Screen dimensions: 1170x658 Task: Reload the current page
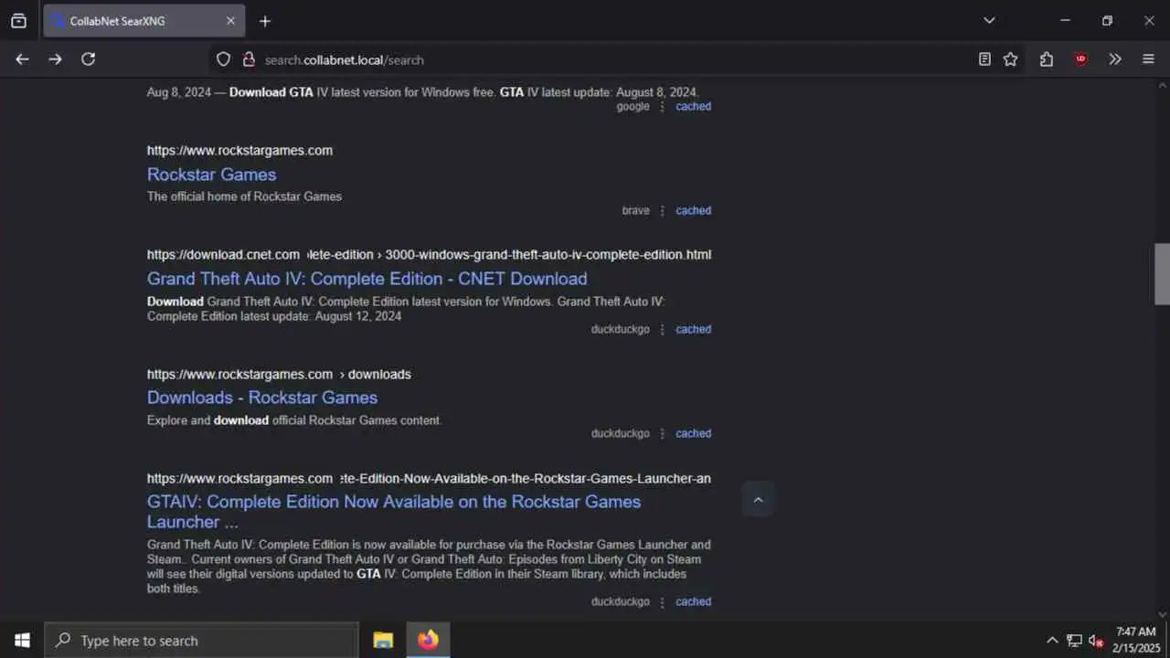[x=88, y=59]
